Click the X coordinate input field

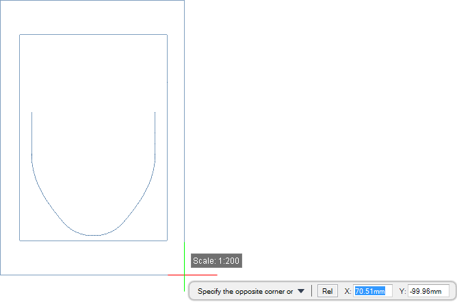pos(373,291)
